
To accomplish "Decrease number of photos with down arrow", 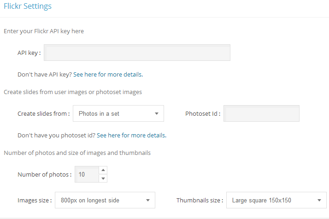I will point(103,178).
